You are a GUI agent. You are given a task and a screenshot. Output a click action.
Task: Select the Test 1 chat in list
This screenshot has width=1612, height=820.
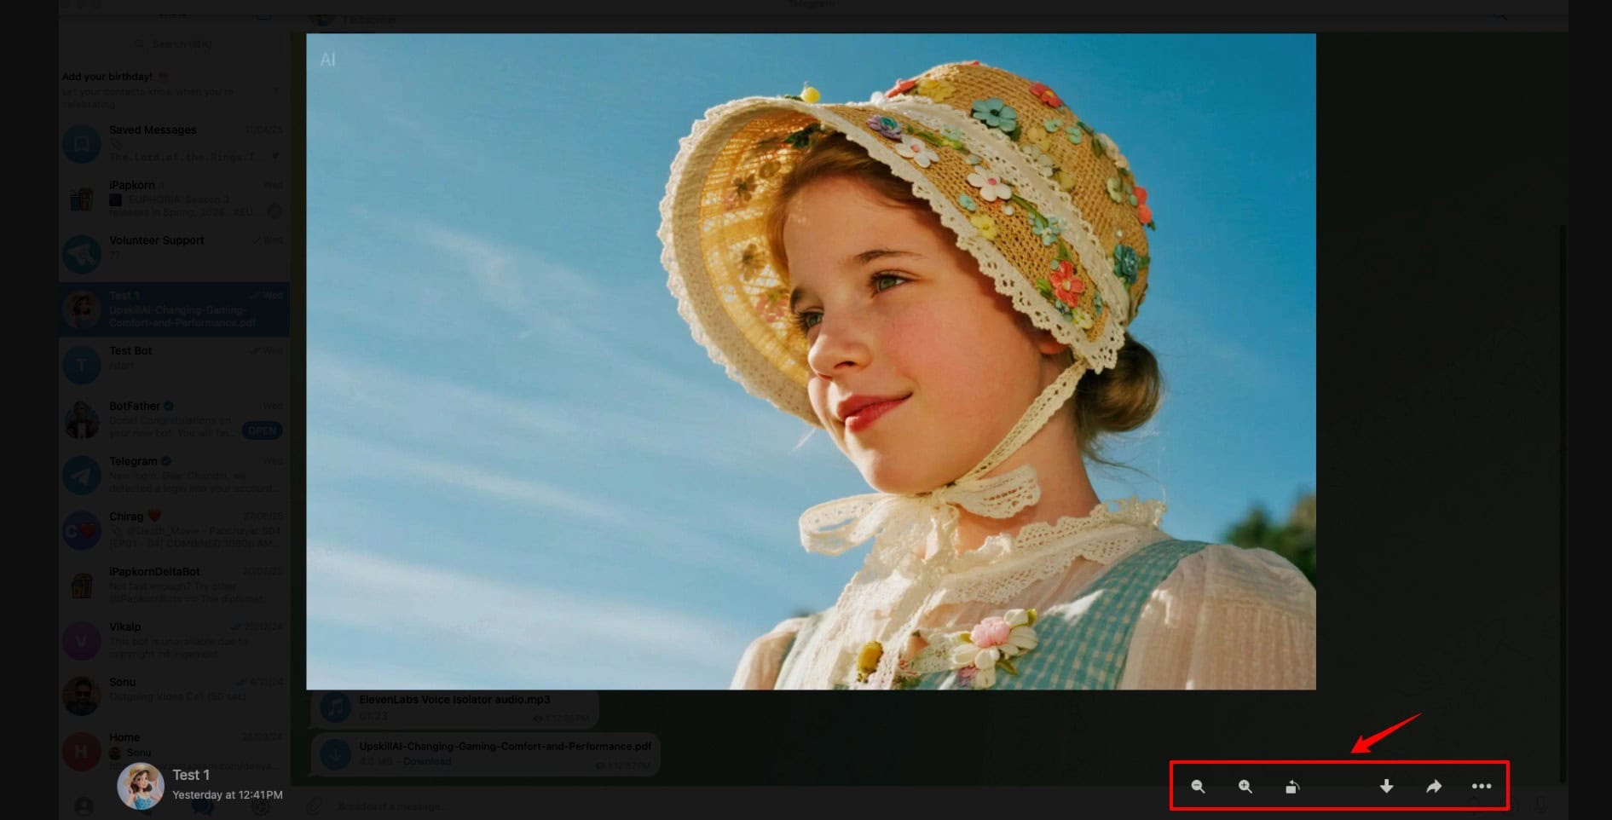174,309
